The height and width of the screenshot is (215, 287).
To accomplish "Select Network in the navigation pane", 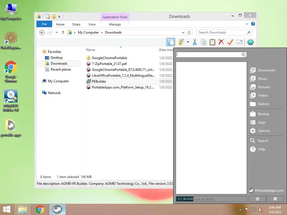I will coord(54,93).
